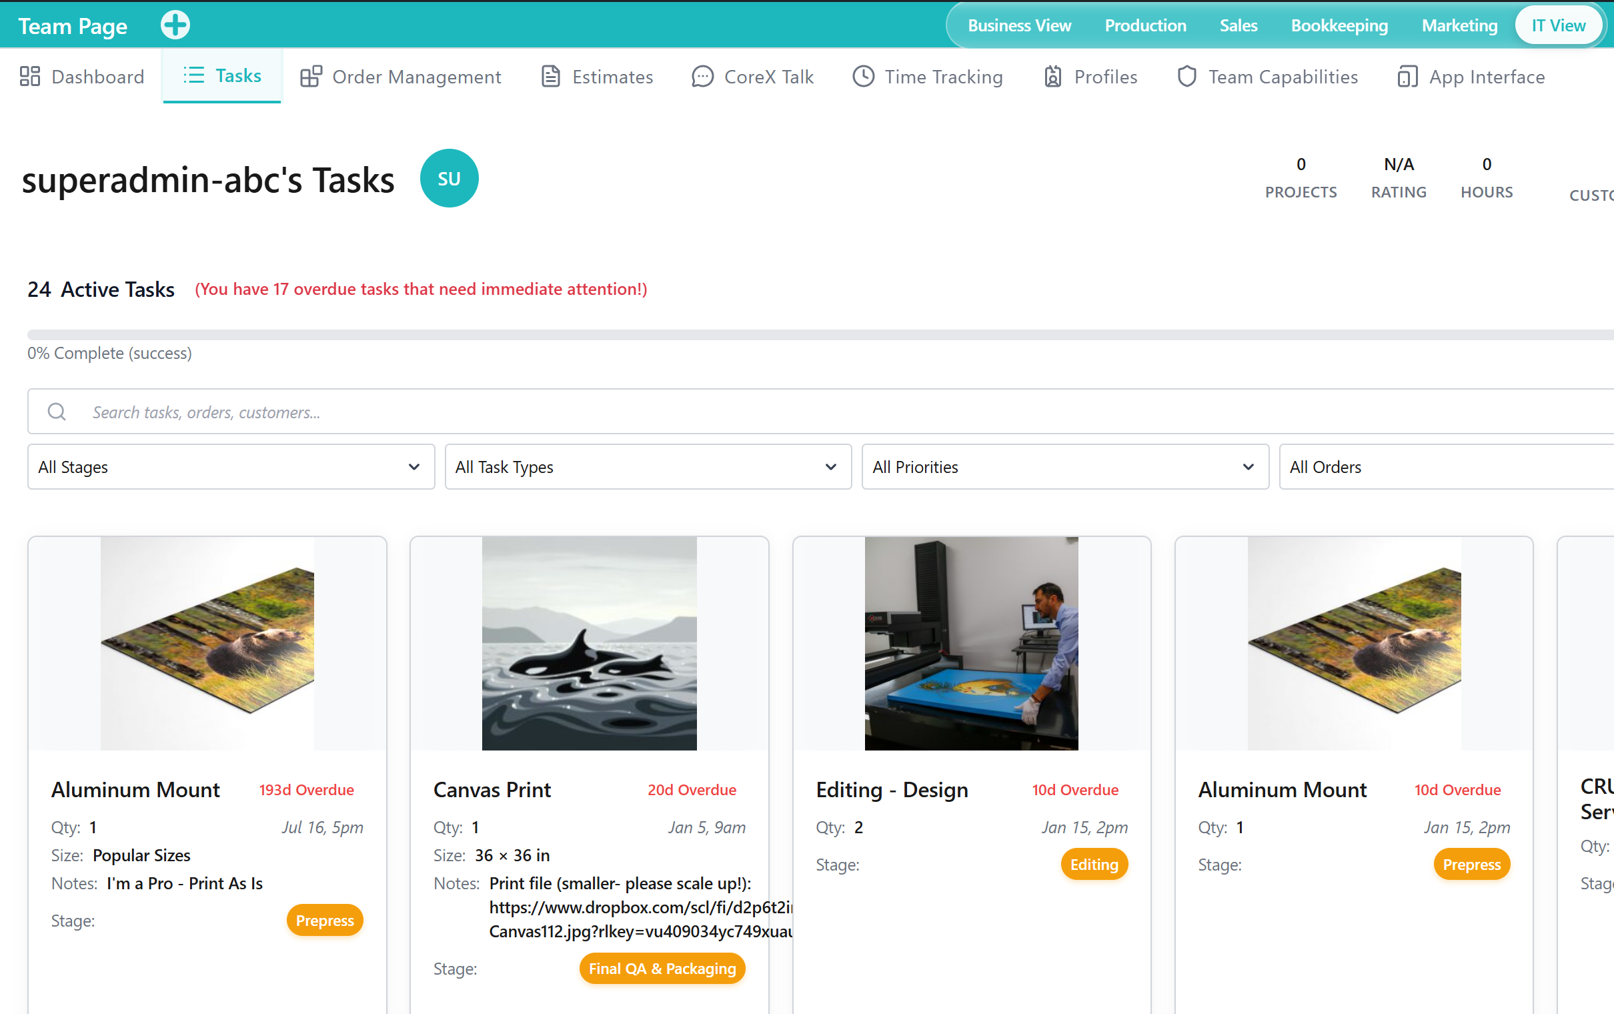Go to the Estimates tab

tap(596, 77)
